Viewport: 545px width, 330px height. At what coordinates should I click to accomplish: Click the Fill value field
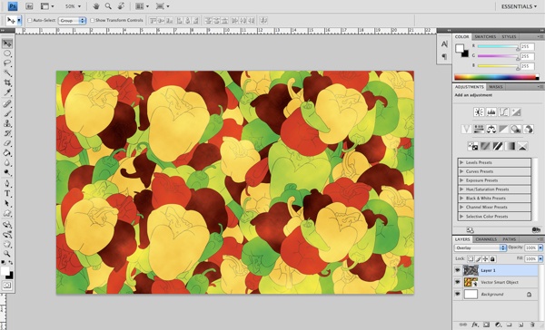[530, 259]
